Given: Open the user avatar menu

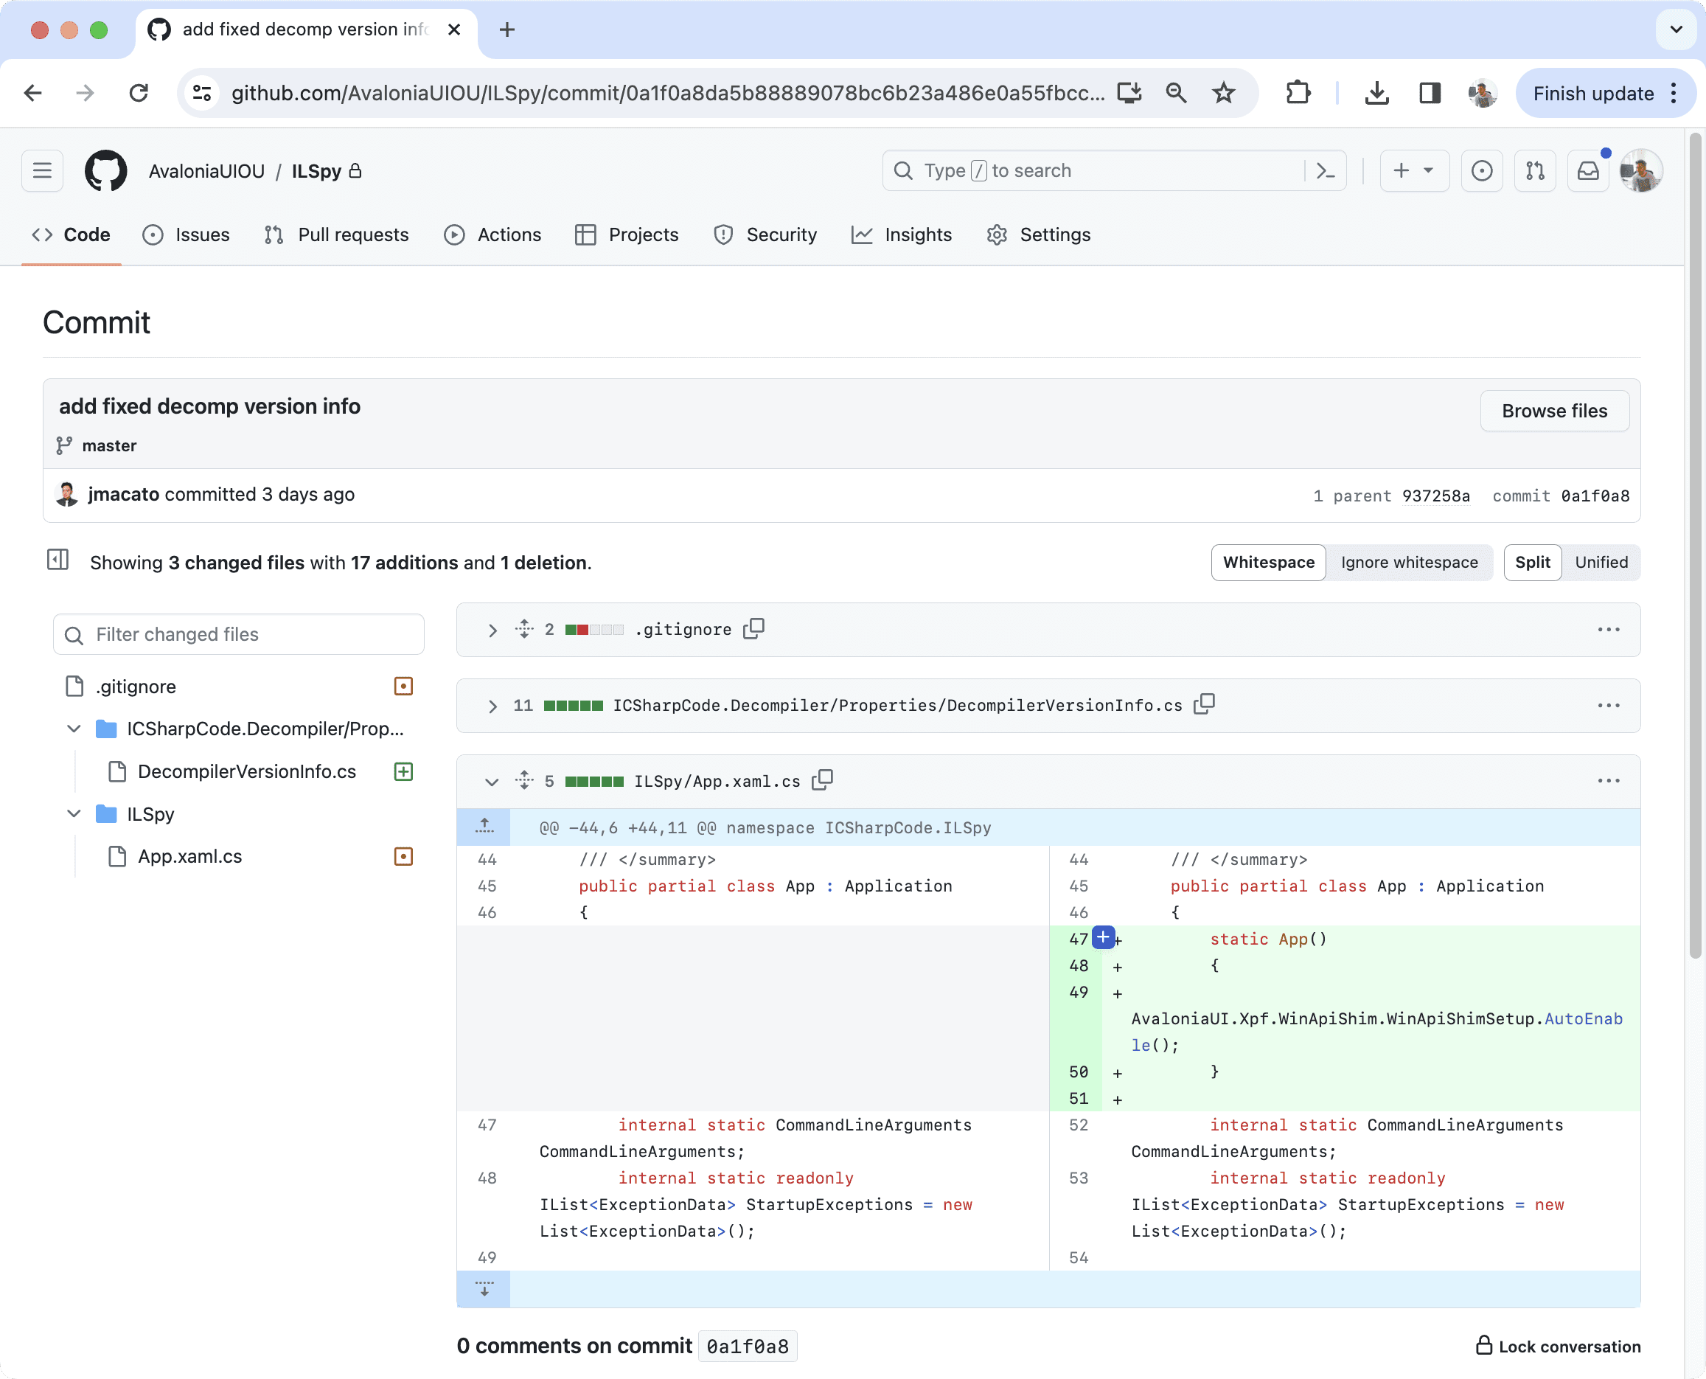Looking at the screenshot, I should [x=1641, y=171].
